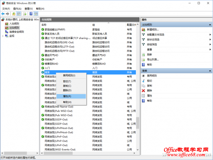Click the 复制 copy icon
213x160 pixels.
point(143,86)
